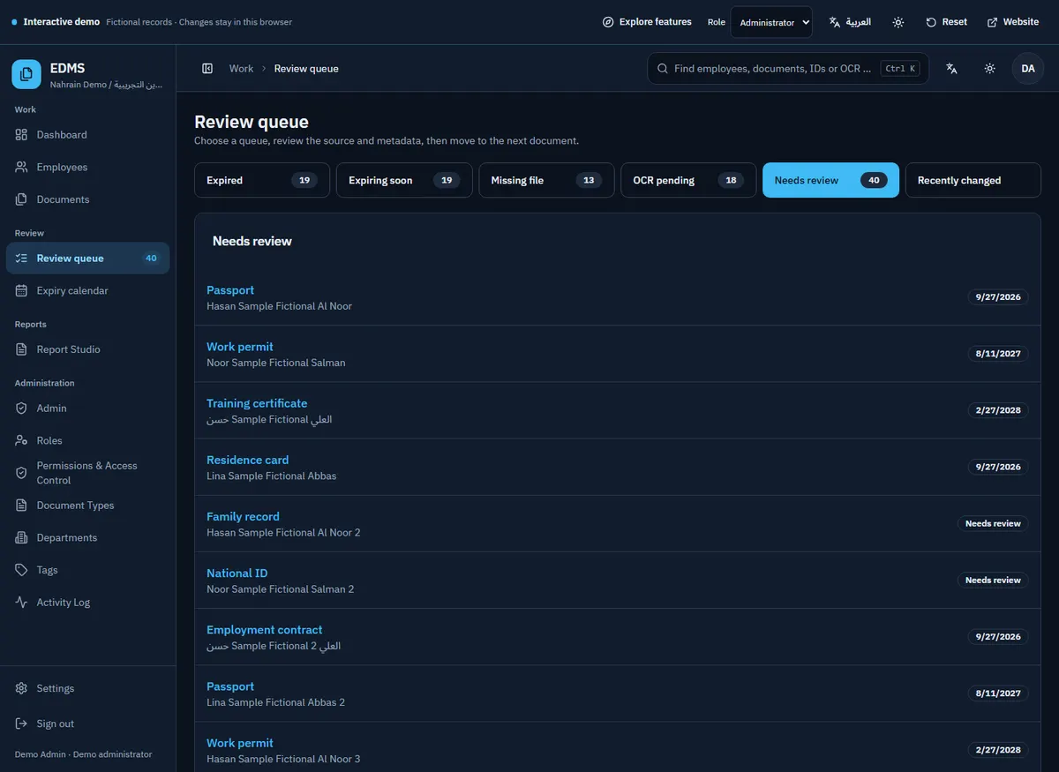Open Residence card for Lina Sample Fictional Abbas

tap(247, 460)
